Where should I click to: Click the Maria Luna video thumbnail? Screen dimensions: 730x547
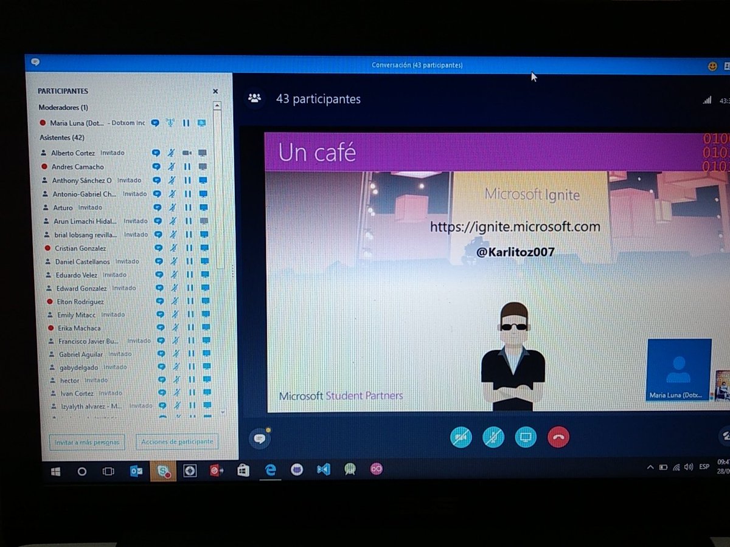[x=679, y=370]
